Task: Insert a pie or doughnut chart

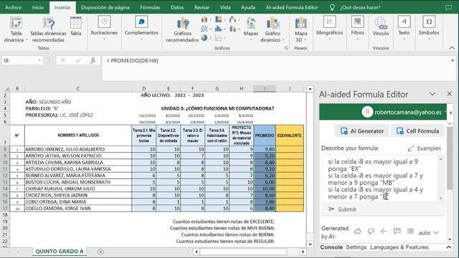Action: click(x=204, y=38)
